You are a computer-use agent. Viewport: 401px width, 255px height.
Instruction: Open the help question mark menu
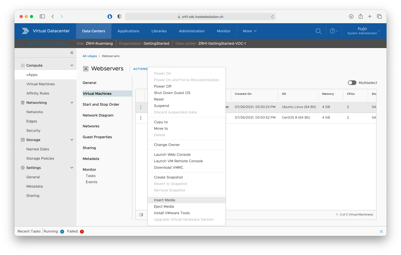334,31
